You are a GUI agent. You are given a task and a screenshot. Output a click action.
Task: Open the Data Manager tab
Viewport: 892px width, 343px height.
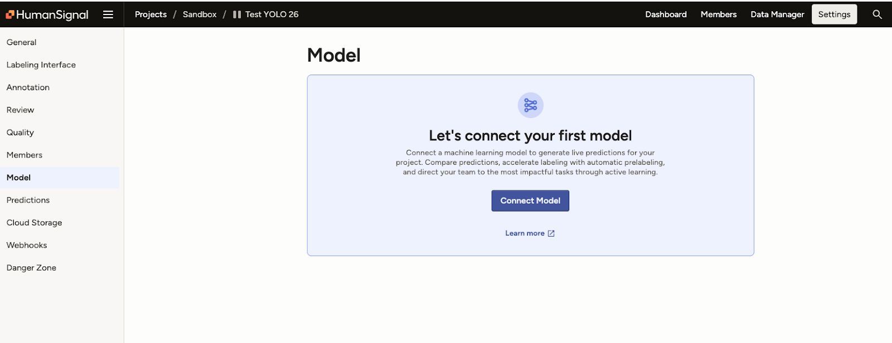777,14
